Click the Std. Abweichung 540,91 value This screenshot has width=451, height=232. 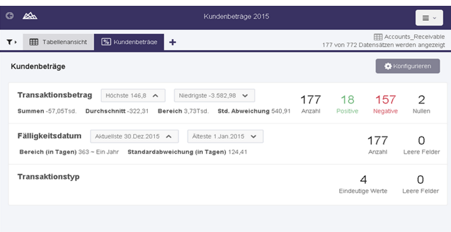pyautogui.click(x=254, y=111)
